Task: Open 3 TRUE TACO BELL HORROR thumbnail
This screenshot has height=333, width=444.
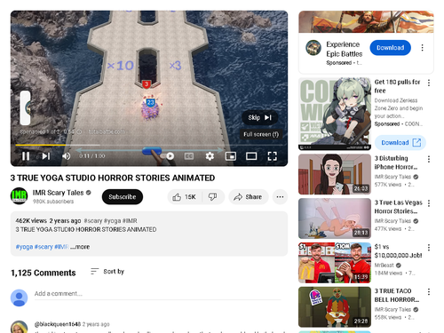Action: coord(335,307)
